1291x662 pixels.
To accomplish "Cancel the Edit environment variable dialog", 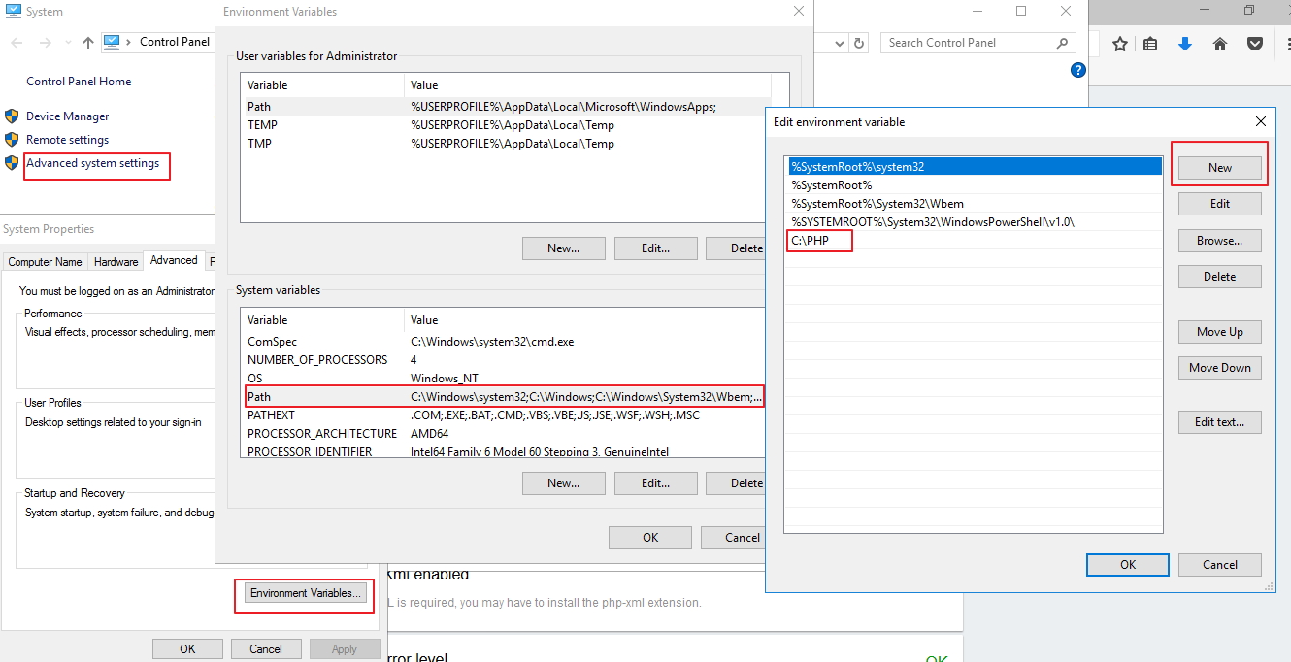I will click(x=1220, y=565).
